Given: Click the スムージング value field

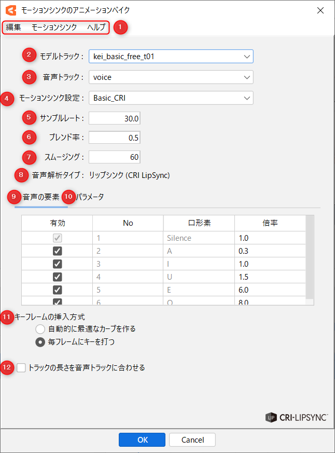Looking at the screenshot, I should [114, 157].
